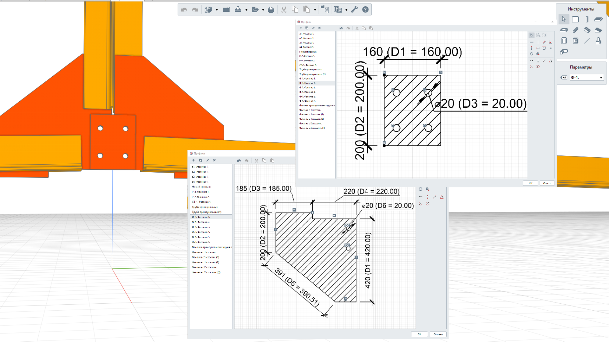Viewport: 609px width, 342px height.
Task: Click the print icon in main toolbar
Action: 271,10
